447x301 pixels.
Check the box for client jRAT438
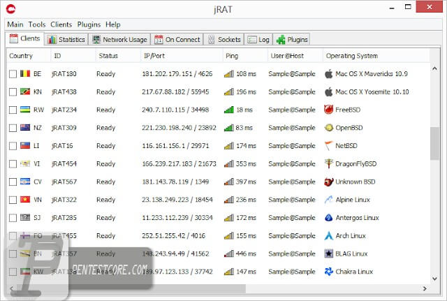(x=13, y=92)
